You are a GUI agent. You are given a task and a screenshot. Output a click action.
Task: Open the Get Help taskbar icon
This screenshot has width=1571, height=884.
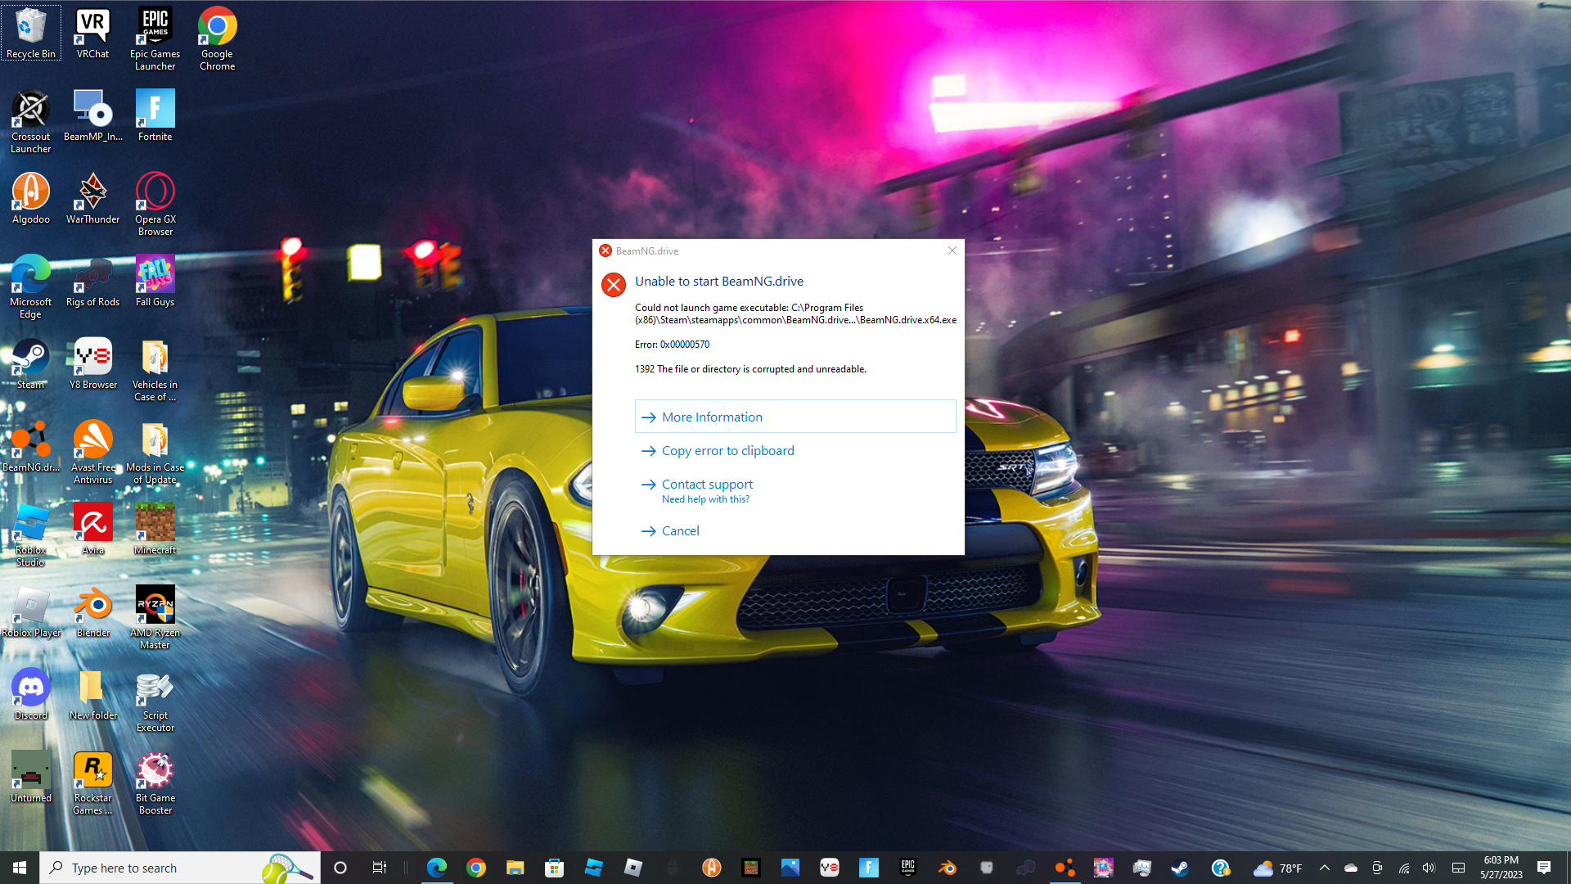point(1220,868)
